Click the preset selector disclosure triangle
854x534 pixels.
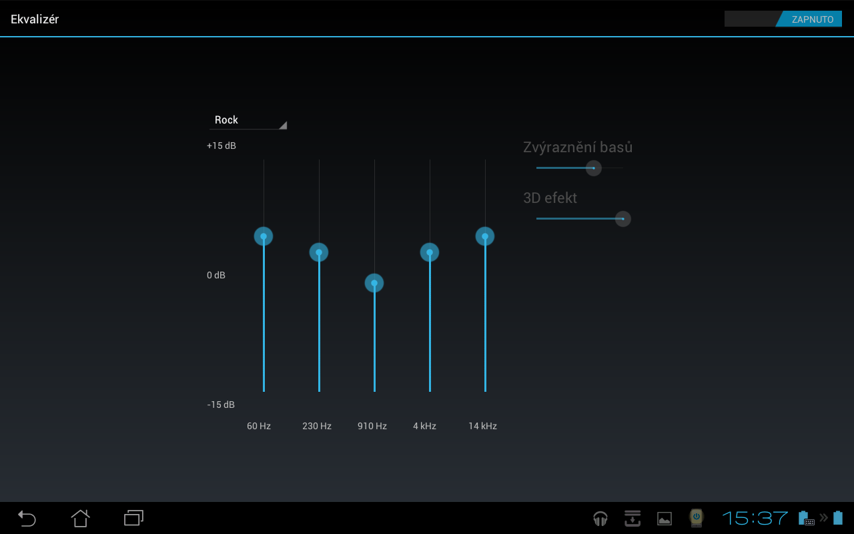(x=284, y=123)
